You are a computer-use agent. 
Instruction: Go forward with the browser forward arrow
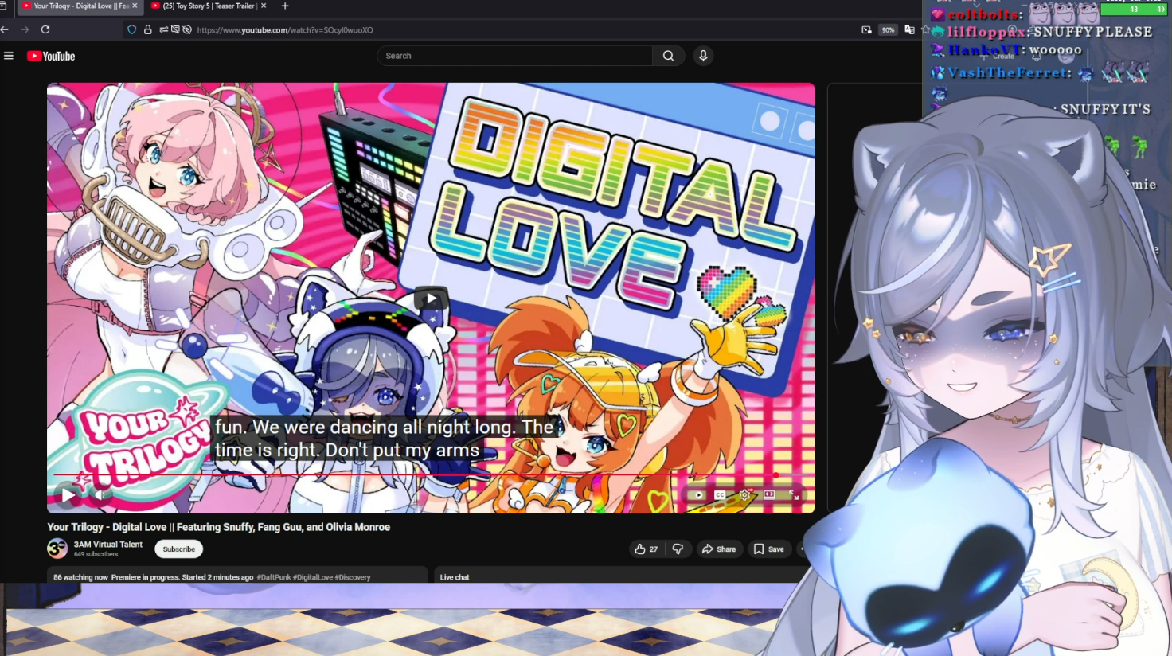pyautogui.click(x=25, y=29)
